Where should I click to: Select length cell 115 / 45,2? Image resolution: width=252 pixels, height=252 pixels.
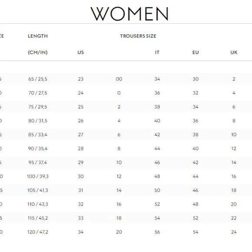click(x=38, y=218)
